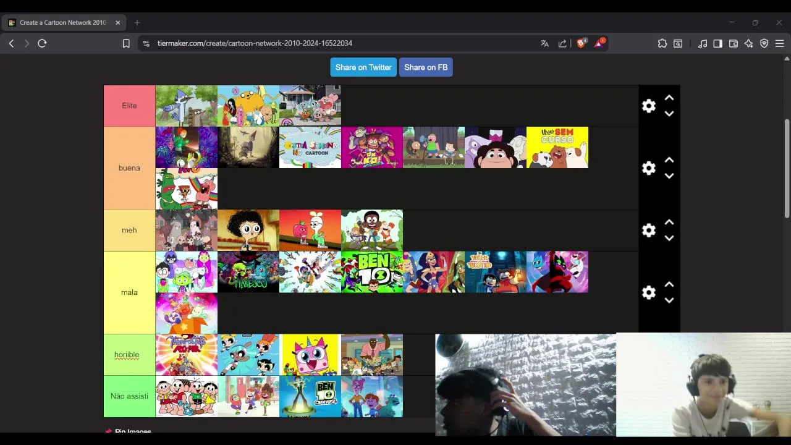
Task: Select the yellow Urso Sem Curso thumbnail
Action: click(557, 147)
